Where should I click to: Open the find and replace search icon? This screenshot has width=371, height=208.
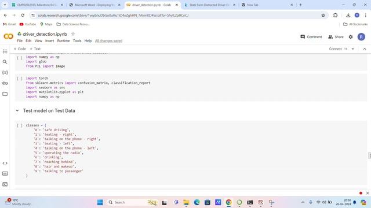click(x=5, y=62)
